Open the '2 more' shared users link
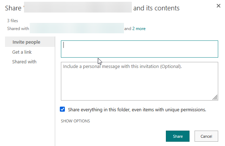Screen dimensions: 225x146 (x=139, y=29)
